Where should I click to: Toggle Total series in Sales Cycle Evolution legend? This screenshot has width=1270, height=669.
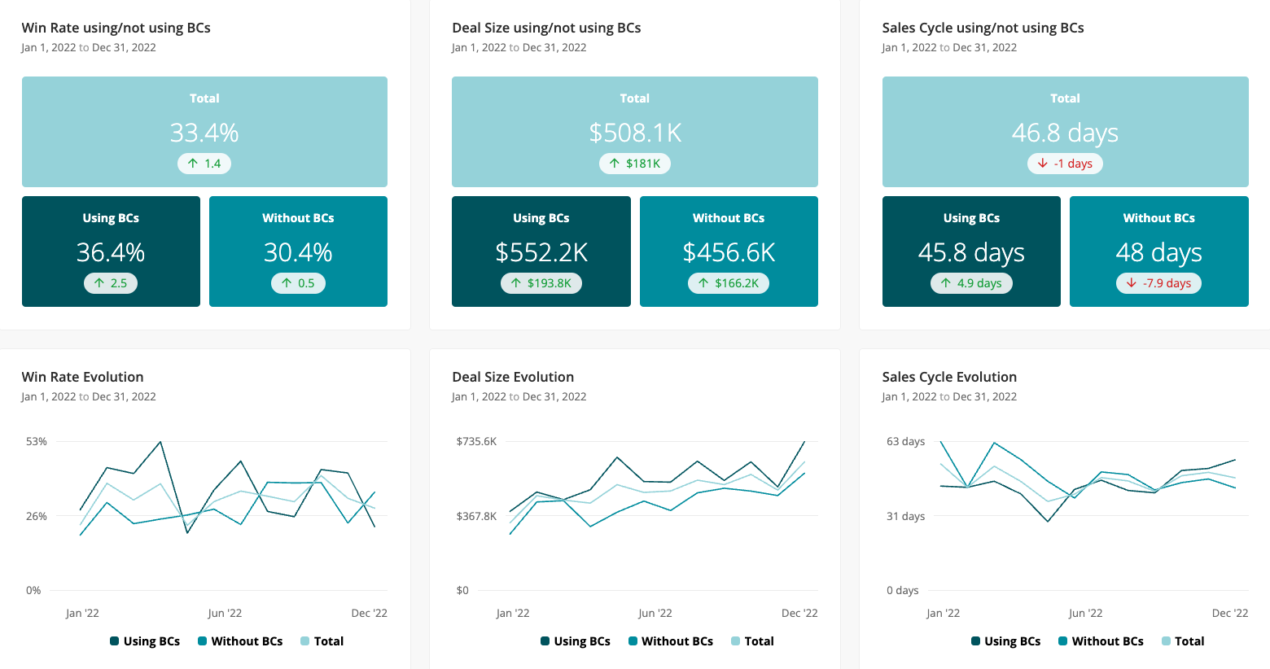click(1184, 641)
